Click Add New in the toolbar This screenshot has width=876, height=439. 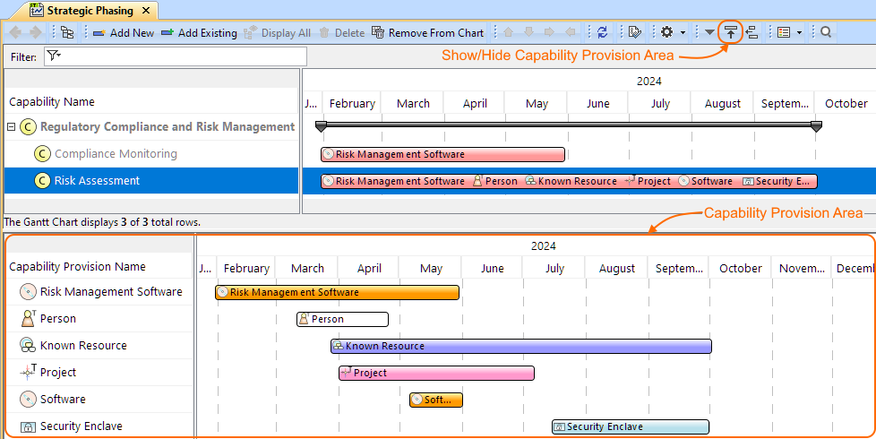coord(124,33)
